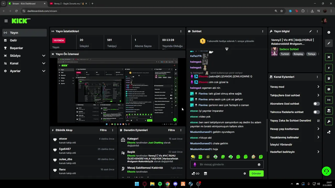
Task: Click the message input field
Action: [227, 164]
